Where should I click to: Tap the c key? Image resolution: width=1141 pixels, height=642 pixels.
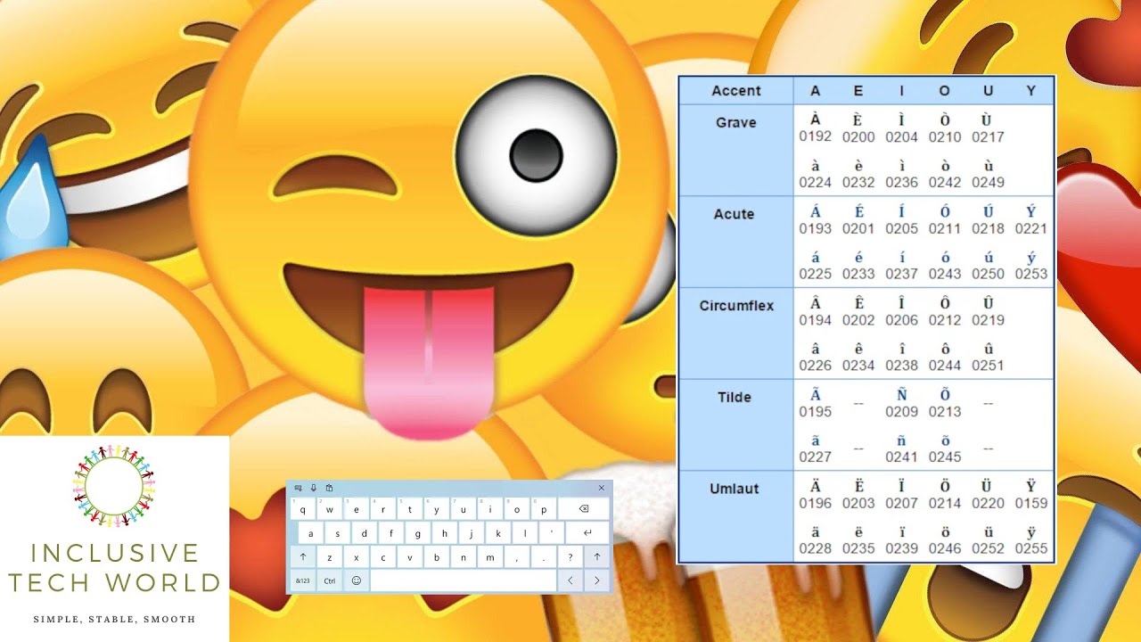pos(383,556)
